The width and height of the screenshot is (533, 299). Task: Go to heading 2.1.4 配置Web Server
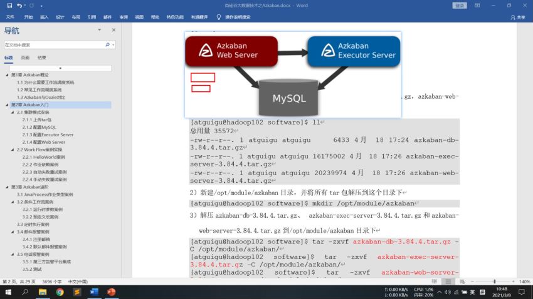(x=44, y=142)
